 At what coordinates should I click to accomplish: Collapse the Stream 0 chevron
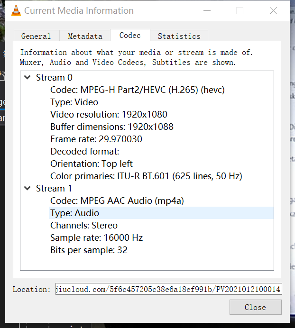(28, 77)
